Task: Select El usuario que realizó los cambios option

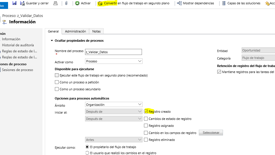Action: click(87, 153)
